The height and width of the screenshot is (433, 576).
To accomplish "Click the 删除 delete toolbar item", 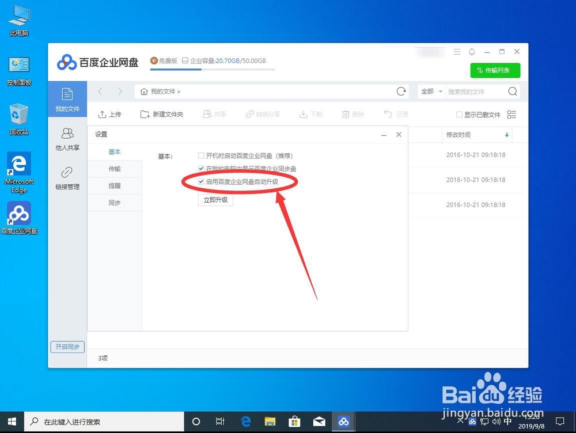I will pyautogui.click(x=353, y=115).
